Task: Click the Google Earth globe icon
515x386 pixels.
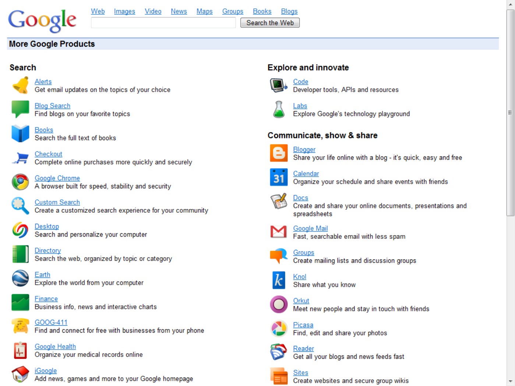Action: click(20, 278)
